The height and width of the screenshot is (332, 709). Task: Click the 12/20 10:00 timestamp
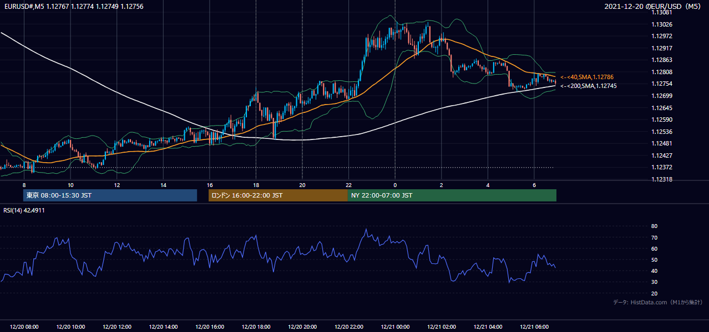point(70,327)
